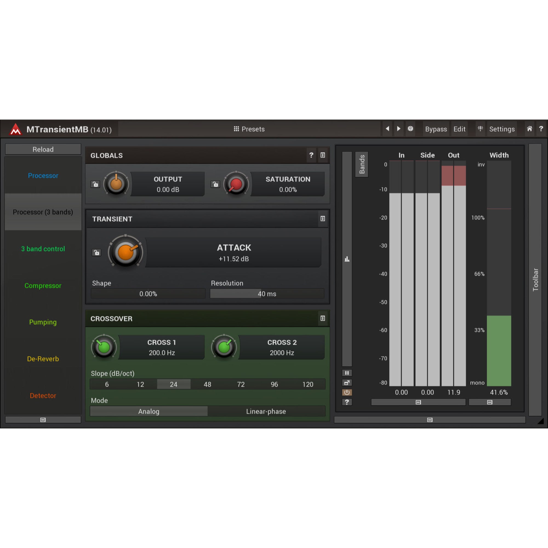Click the random preset dice icon

410,129
